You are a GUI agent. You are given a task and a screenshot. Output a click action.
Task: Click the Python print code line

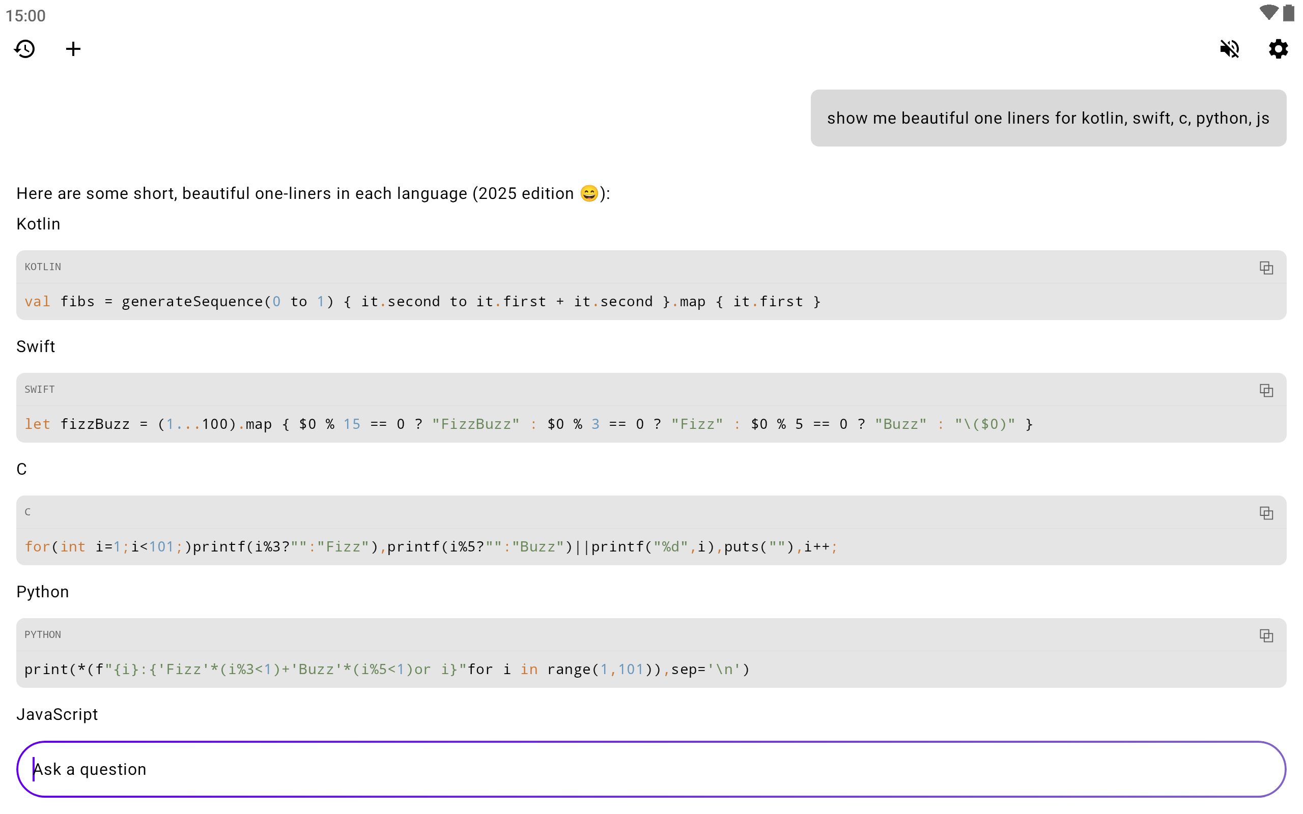387,670
